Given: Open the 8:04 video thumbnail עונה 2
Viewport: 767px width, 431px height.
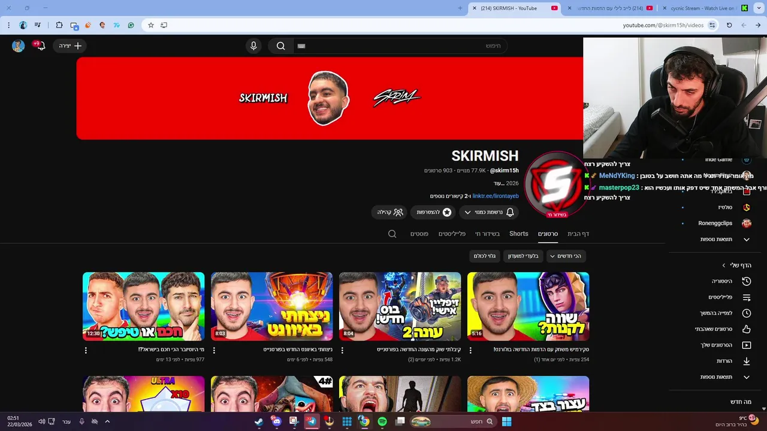Looking at the screenshot, I should (400, 306).
